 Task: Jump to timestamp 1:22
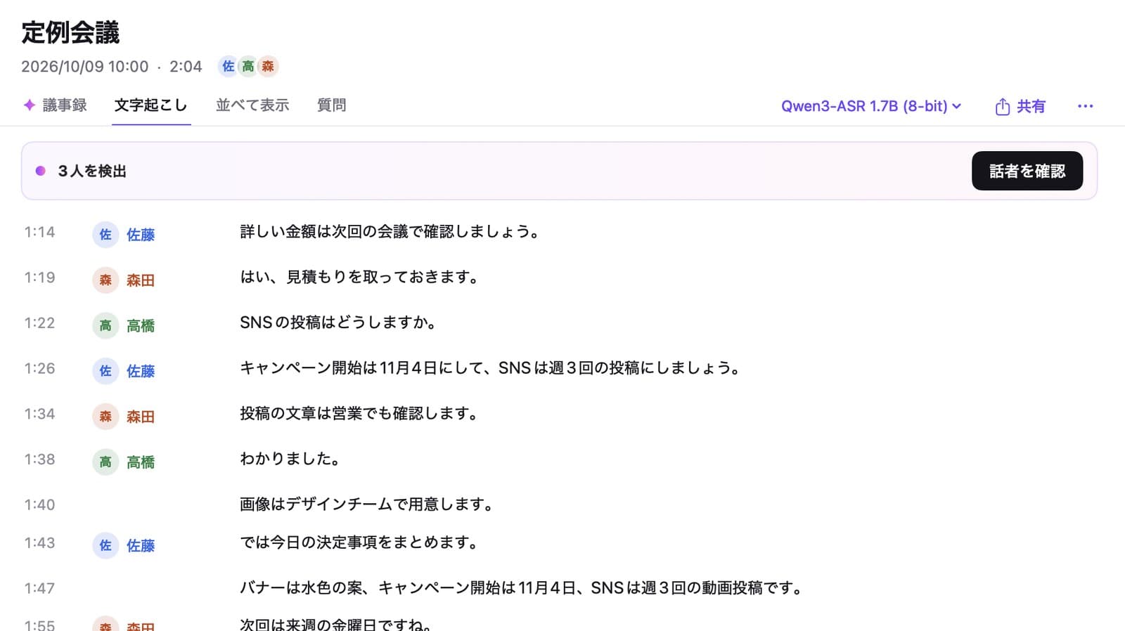[x=39, y=323]
